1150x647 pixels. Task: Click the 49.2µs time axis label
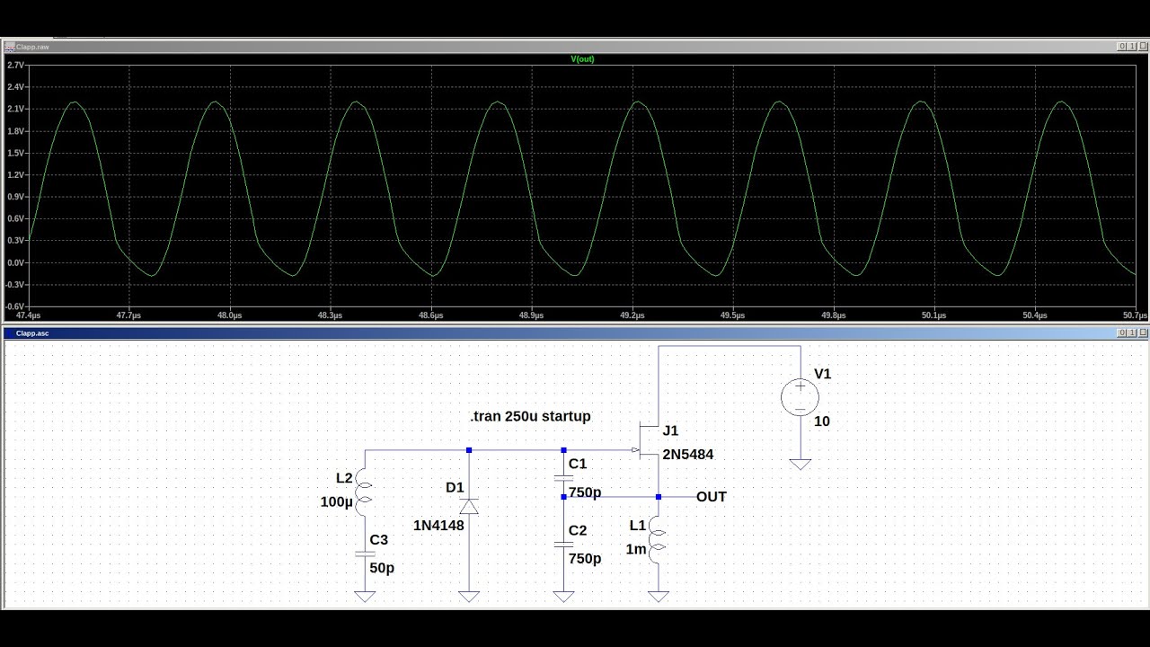(x=632, y=315)
